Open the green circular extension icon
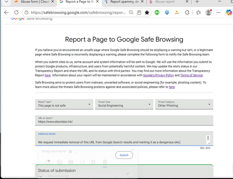This screenshot has width=233, height=179. [157, 13]
